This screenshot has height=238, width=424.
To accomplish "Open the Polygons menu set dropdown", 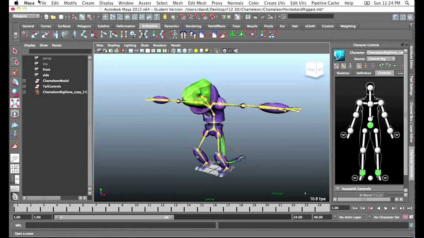I will click(26, 16).
